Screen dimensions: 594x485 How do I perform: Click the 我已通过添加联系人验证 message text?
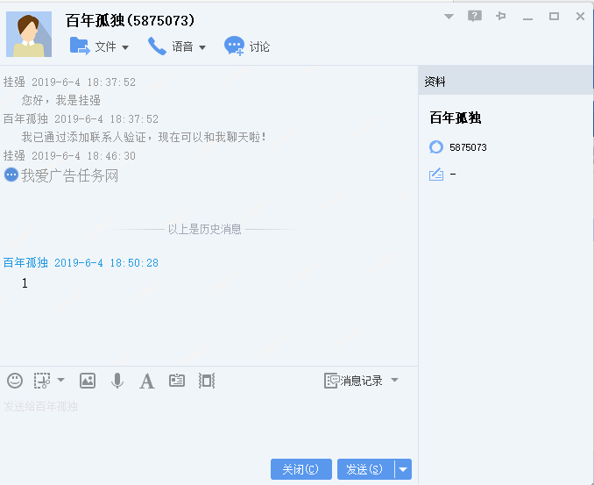[x=144, y=137]
